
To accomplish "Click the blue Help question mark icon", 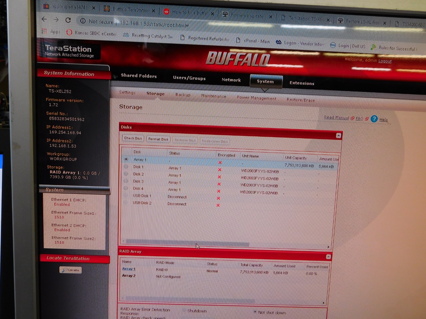I will click(374, 119).
